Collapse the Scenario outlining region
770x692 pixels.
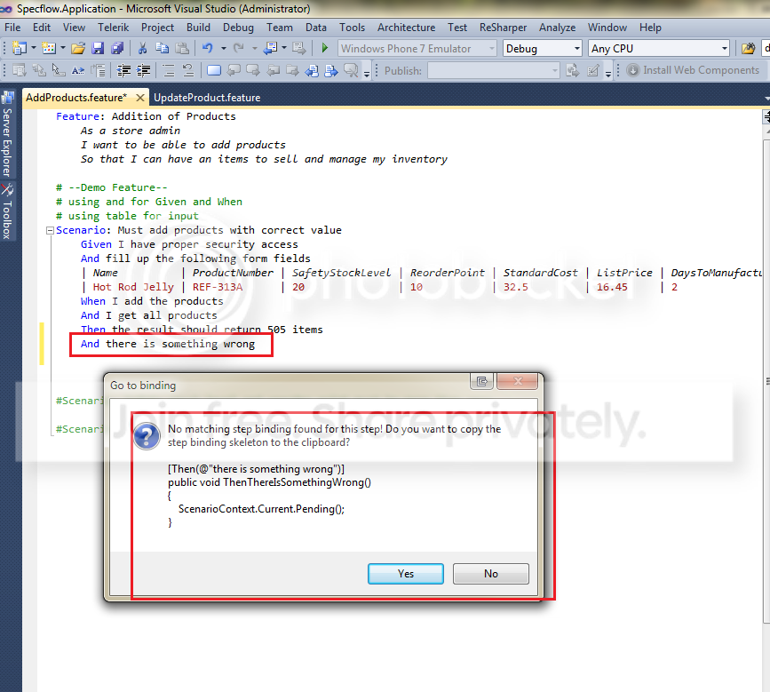point(50,230)
